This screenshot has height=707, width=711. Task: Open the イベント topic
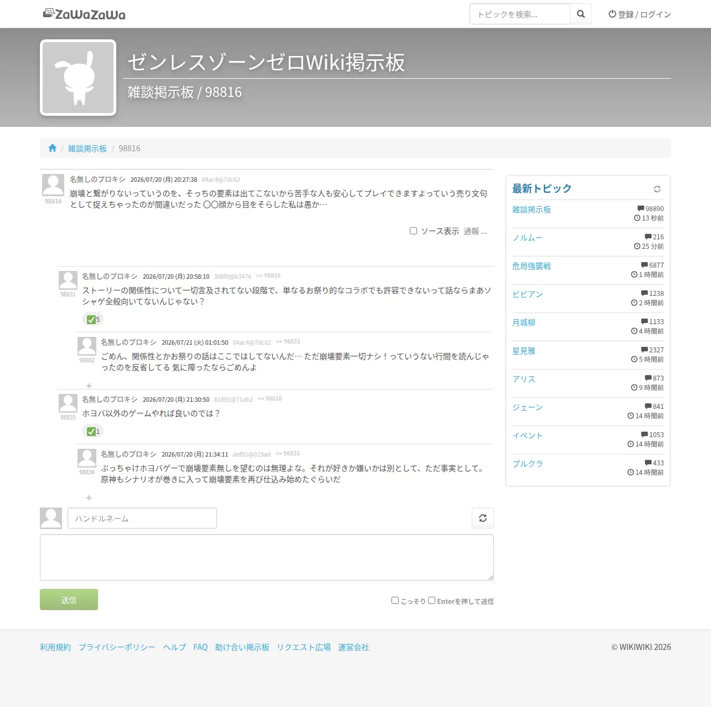coord(528,436)
